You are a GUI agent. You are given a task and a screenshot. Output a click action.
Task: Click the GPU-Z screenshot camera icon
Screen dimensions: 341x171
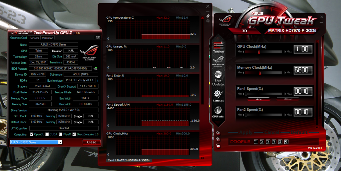coord(98,38)
